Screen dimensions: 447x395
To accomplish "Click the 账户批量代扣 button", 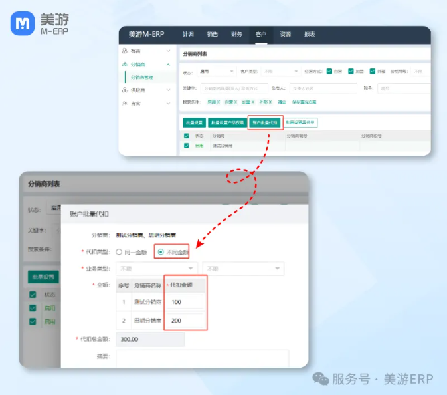I will pyautogui.click(x=265, y=122).
